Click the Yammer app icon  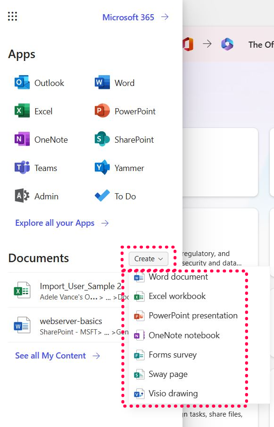coord(102,168)
